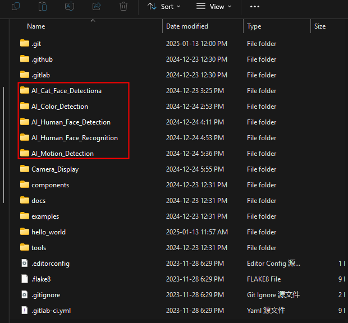Select the .gitlab folder icon
Viewport: 348px width, 323px height.
tap(25, 75)
